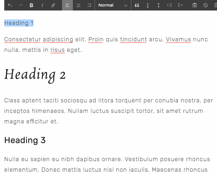Click the word 'Proin' in first paragraph
Viewport: 217px width, 172px height.
(x=96, y=40)
